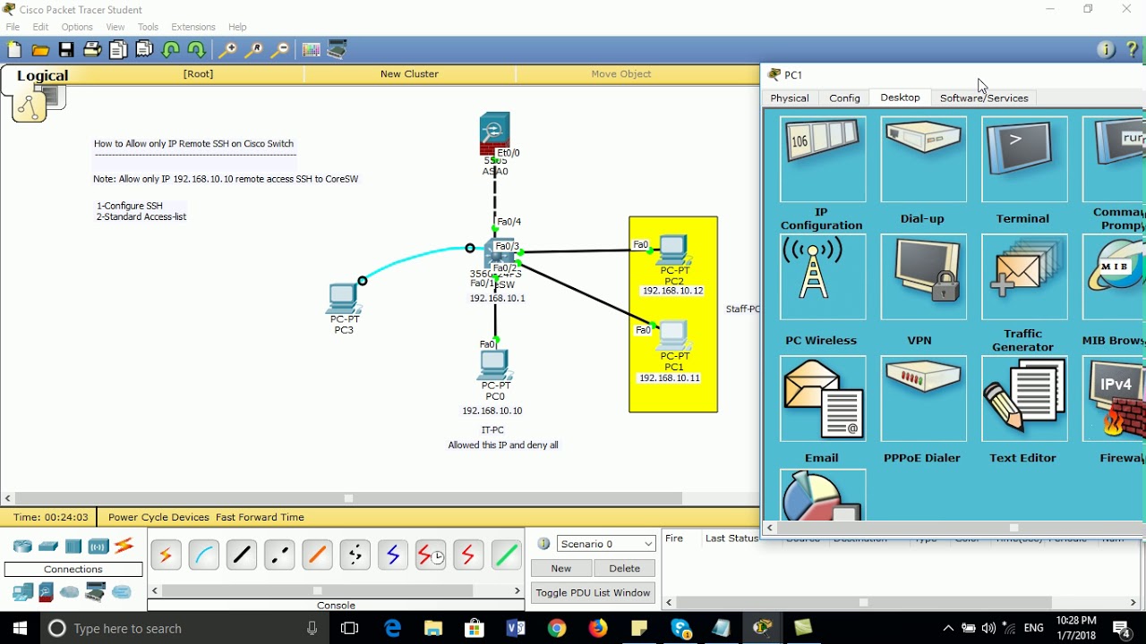The image size is (1146, 644).
Task: Open the Scenario 0 dropdown
Action: click(606, 544)
